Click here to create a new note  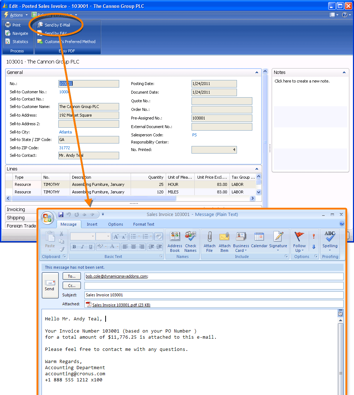pyautogui.click(x=302, y=81)
